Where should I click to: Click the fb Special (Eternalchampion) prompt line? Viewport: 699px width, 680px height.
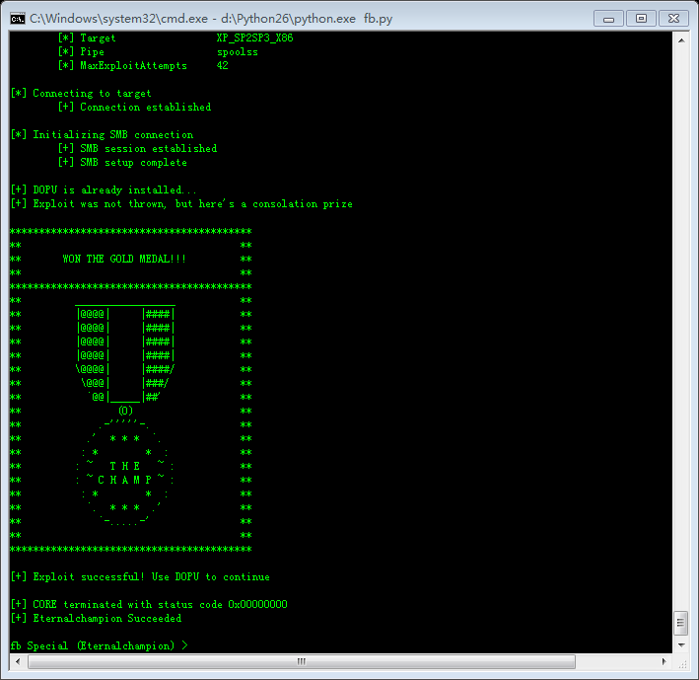point(99,645)
